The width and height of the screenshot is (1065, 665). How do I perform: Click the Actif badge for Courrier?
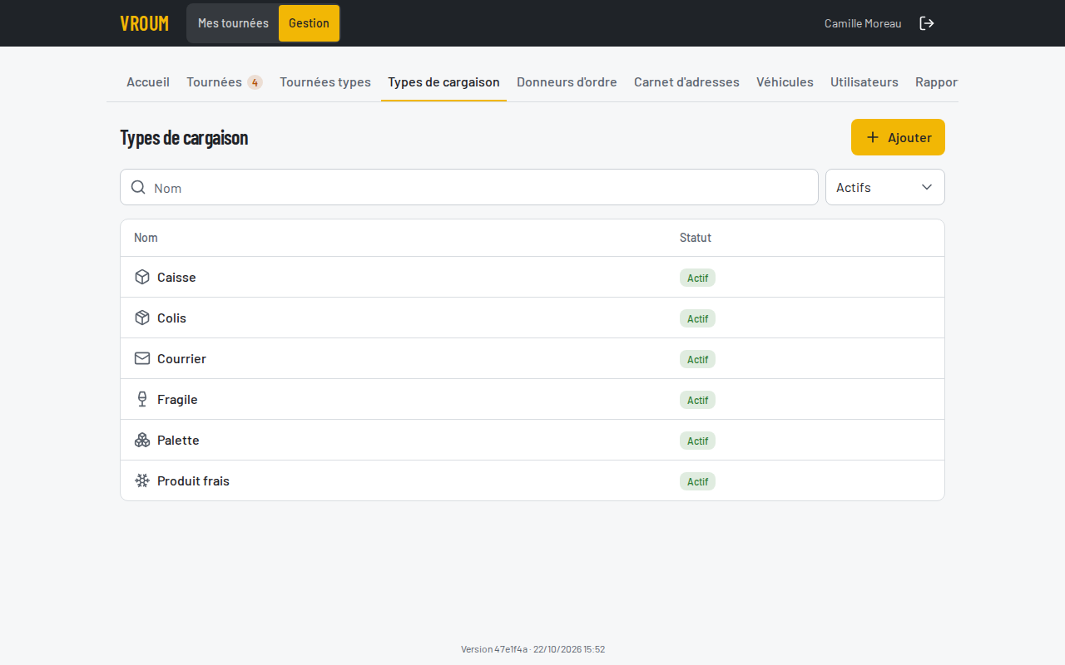(697, 359)
